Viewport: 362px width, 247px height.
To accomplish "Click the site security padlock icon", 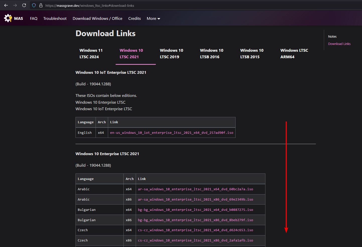I will tap(41, 5).
